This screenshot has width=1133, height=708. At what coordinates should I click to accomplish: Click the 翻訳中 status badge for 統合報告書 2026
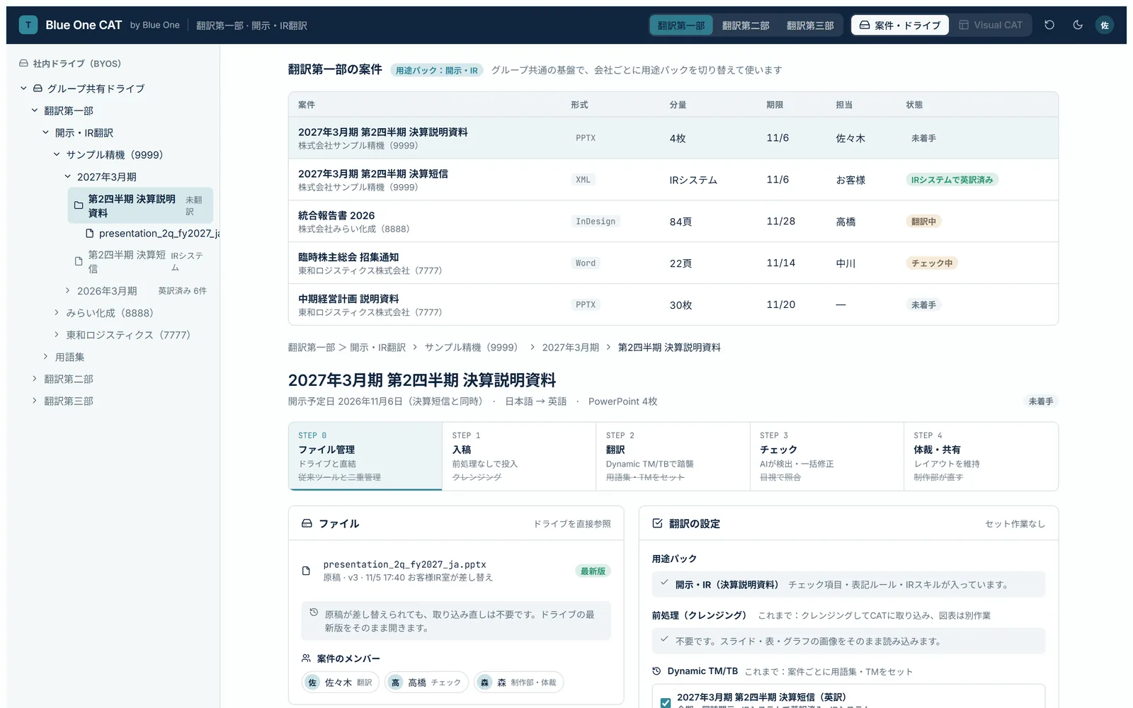point(923,222)
